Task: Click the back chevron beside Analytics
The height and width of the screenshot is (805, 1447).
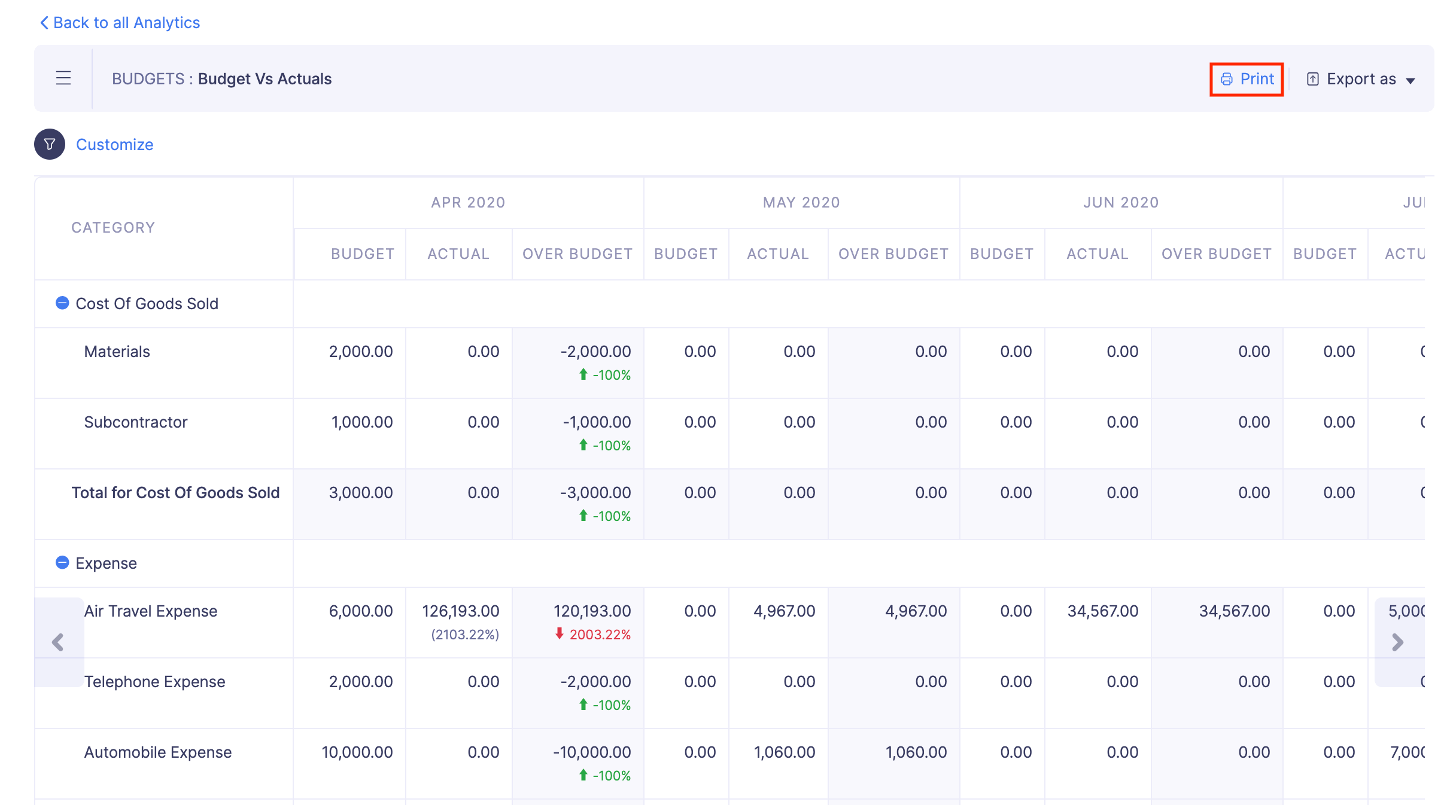Action: pyautogui.click(x=44, y=23)
